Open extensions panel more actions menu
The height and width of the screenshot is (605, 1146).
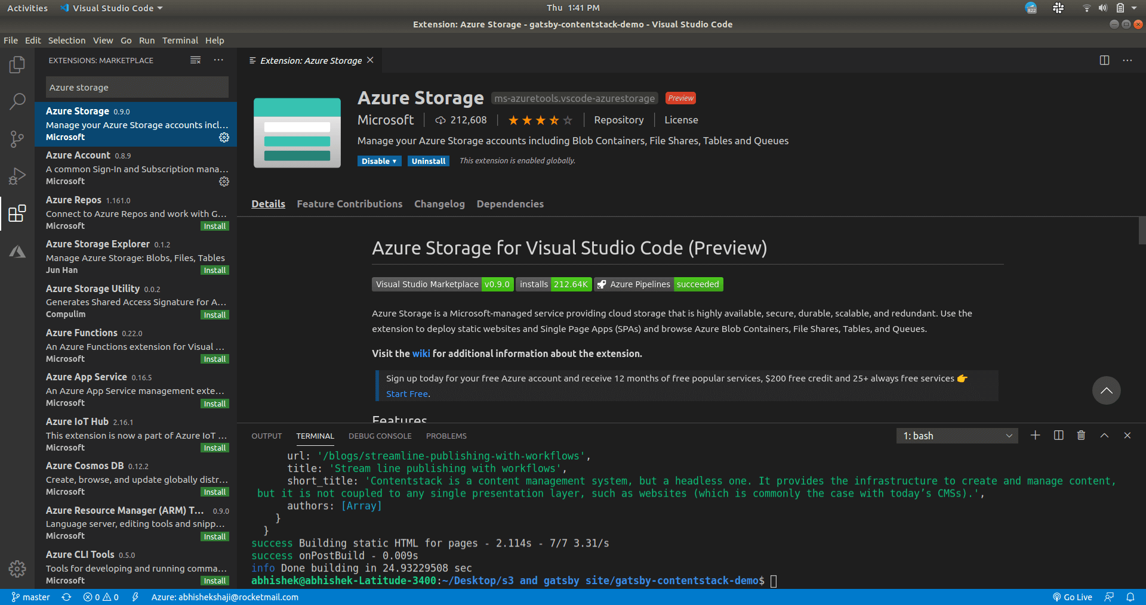[x=218, y=60]
